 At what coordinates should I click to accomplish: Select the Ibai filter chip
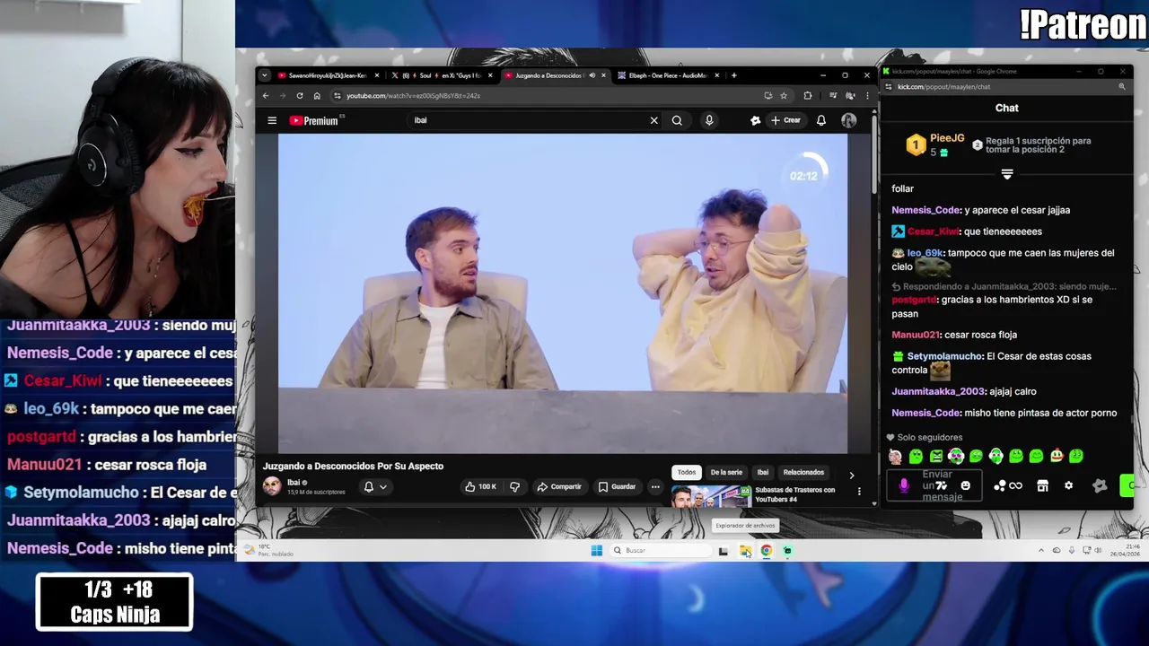(762, 472)
